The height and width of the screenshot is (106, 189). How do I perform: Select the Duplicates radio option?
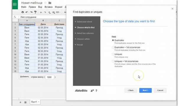click(113, 40)
